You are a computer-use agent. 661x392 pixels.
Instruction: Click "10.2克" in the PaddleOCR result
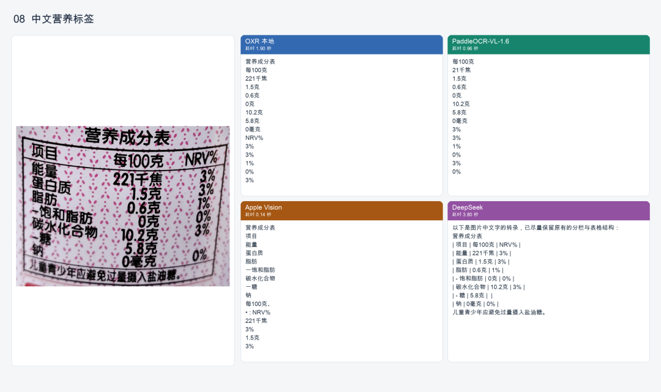461,104
